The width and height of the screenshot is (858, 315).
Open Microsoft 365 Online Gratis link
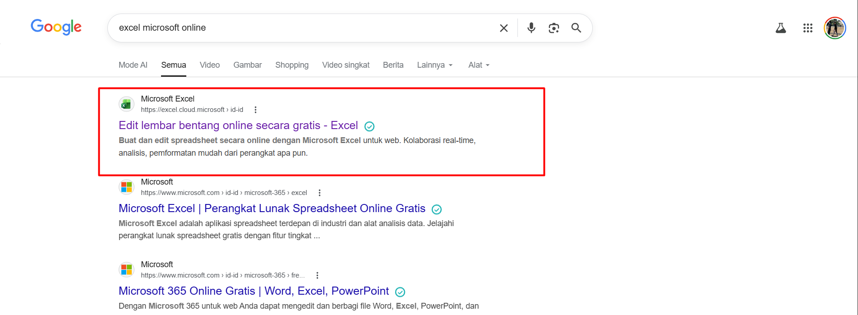pos(254,291)
